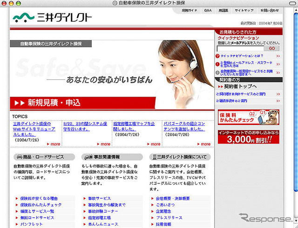Image resolution: width=298 pixels, height=228 pixels.
Task: Click the 契約者の方 black sidebar header
Action: tap(249, 79)
